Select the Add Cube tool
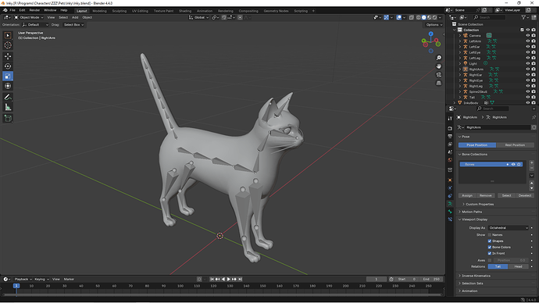539x303 pixels. (8, 119)
